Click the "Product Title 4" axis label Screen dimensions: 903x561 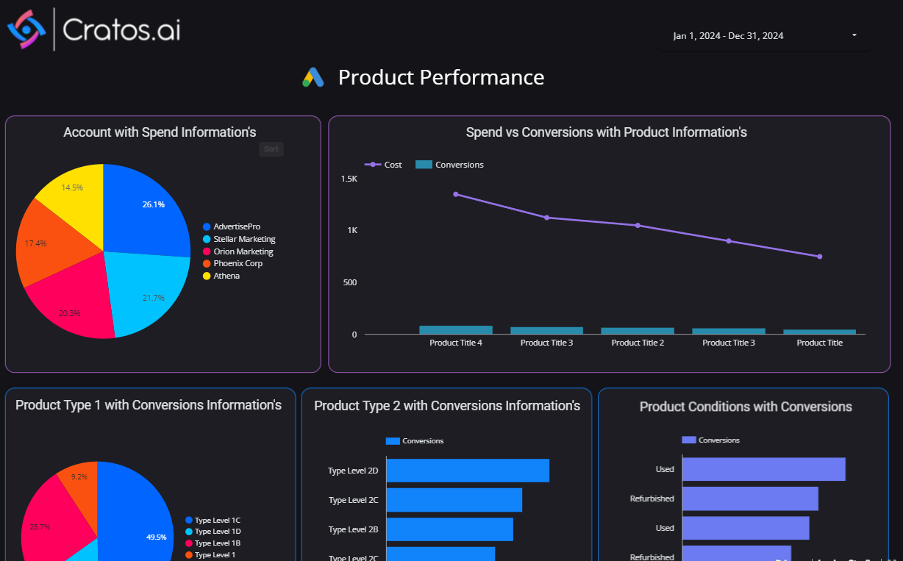click(x=456, y=343)
